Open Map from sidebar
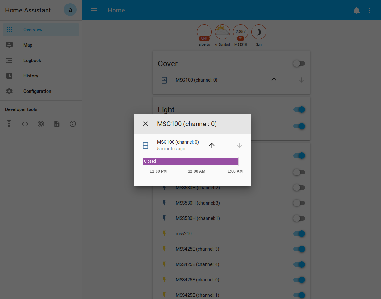Viewport: 381px width, 299px height. pos(41,45)
